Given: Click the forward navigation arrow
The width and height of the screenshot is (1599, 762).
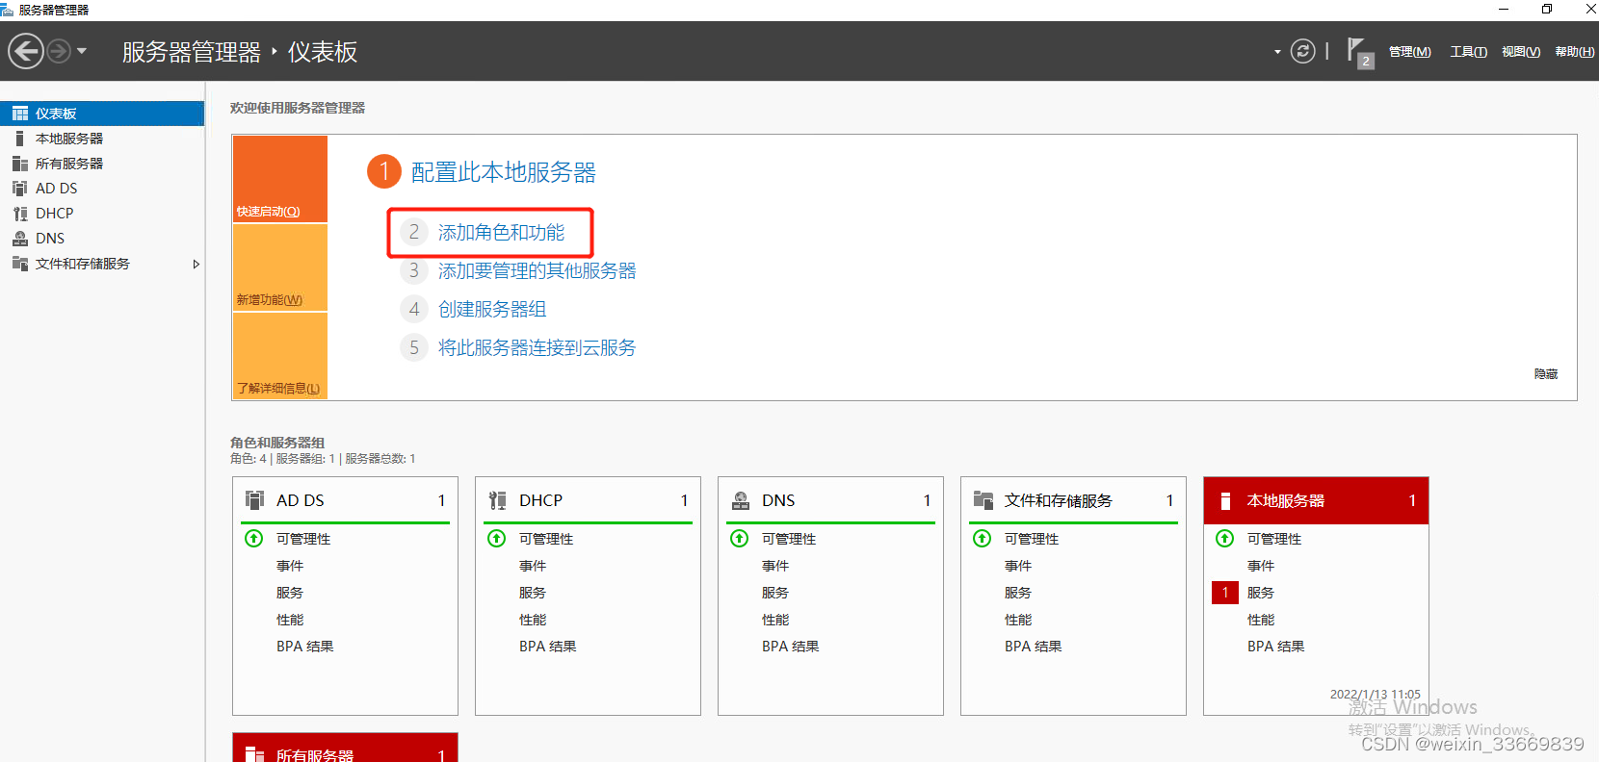Looking at the screenshot, I should [59, 51].
